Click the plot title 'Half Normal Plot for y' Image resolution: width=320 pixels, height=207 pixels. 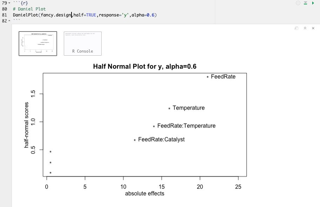pos(145,66)
